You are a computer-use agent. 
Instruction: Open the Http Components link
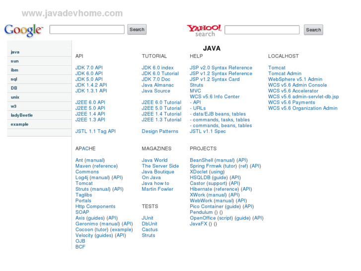(x=95, y=206)
